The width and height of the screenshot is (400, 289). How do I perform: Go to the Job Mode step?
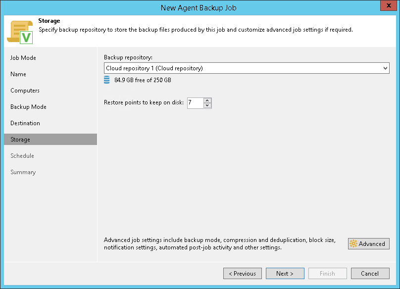23,58
